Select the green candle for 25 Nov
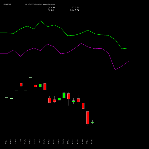The height and width of the screenshot is (149, 149). (x=59, y=99)
